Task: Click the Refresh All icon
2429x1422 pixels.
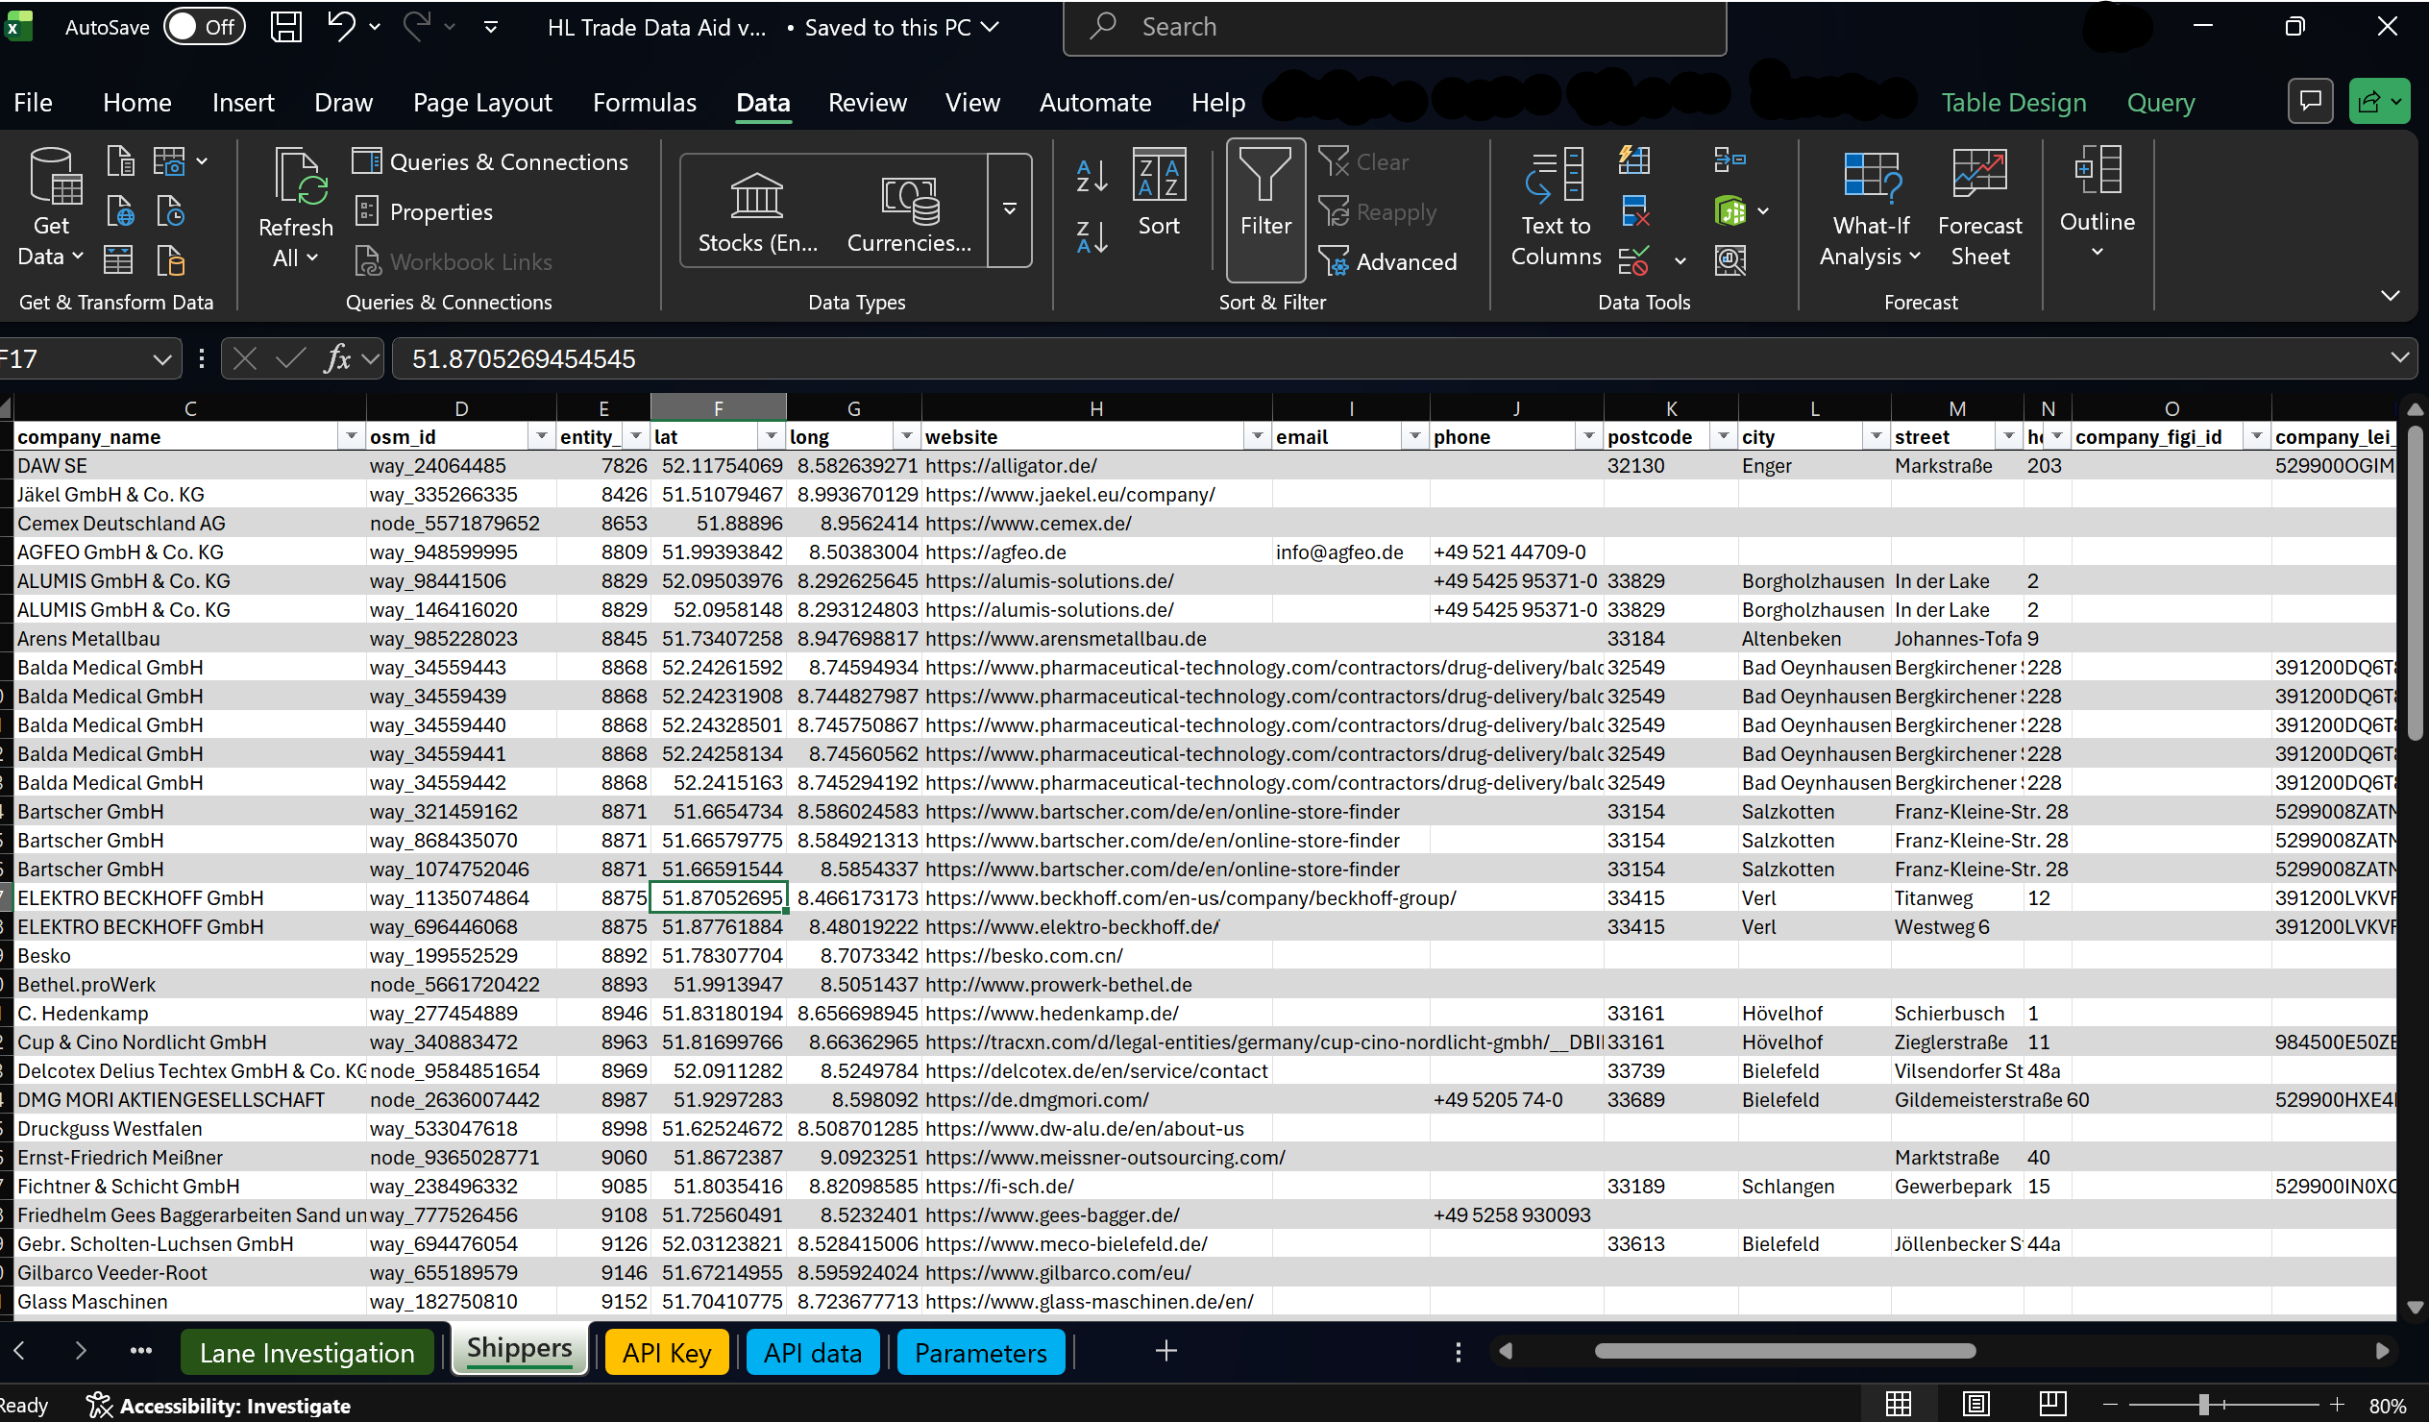Action: (300, 177)
